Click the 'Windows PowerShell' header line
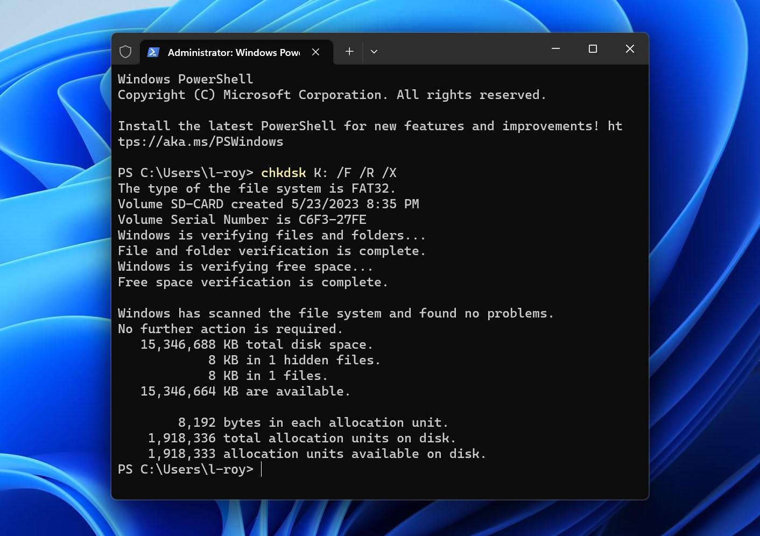Screen dimensions: 760x536 [x=186, y=79]
